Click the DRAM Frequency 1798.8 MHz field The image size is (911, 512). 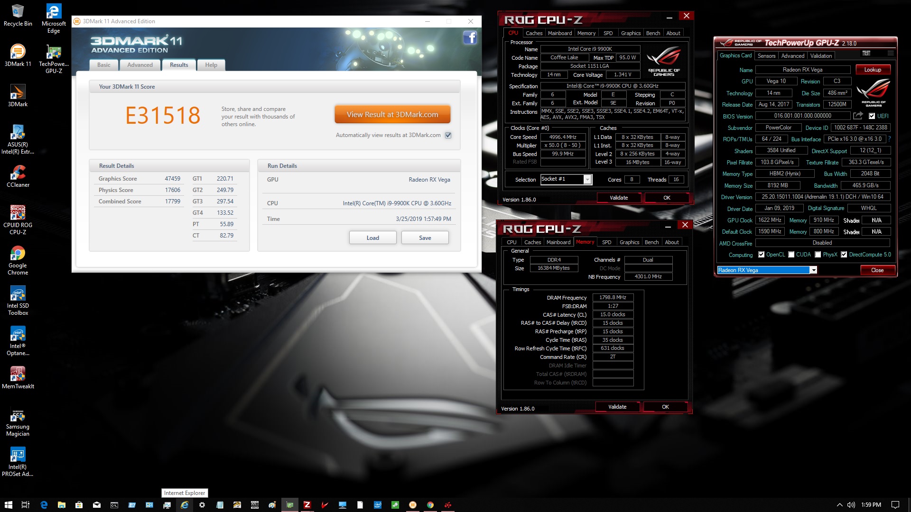click(x=613, y=297)
